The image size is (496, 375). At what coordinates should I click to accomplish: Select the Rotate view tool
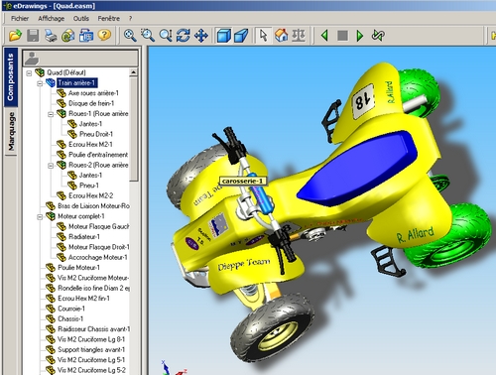(x=183, y=35)
